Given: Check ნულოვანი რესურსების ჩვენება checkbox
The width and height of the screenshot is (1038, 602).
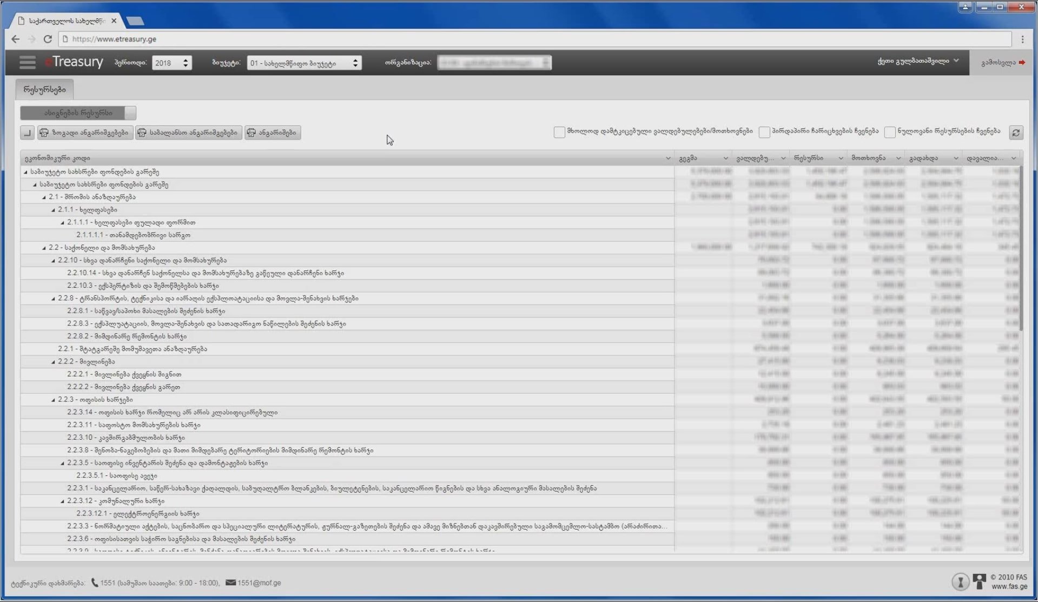Looking at the screenshot, I should [x=890, y=132].
